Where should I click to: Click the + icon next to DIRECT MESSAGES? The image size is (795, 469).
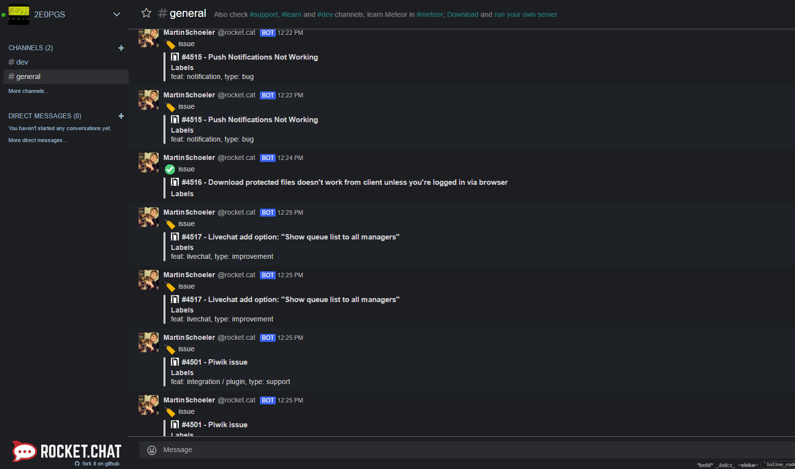pos(121,116)
